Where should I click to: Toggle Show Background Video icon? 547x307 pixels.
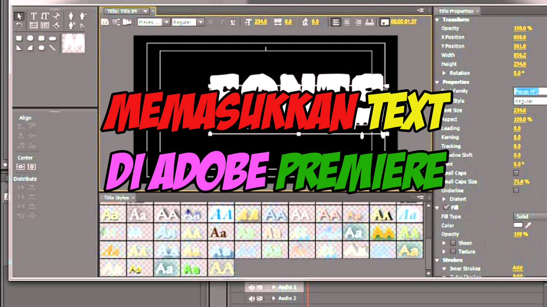pyautogui.click(x=385, y=22)
